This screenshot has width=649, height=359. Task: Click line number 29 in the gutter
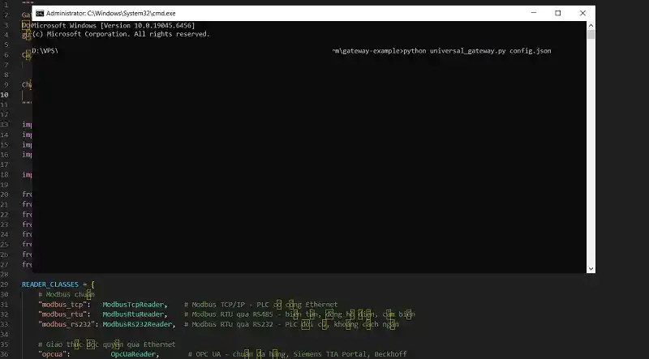pyautogui.click(x=5, y=284)
